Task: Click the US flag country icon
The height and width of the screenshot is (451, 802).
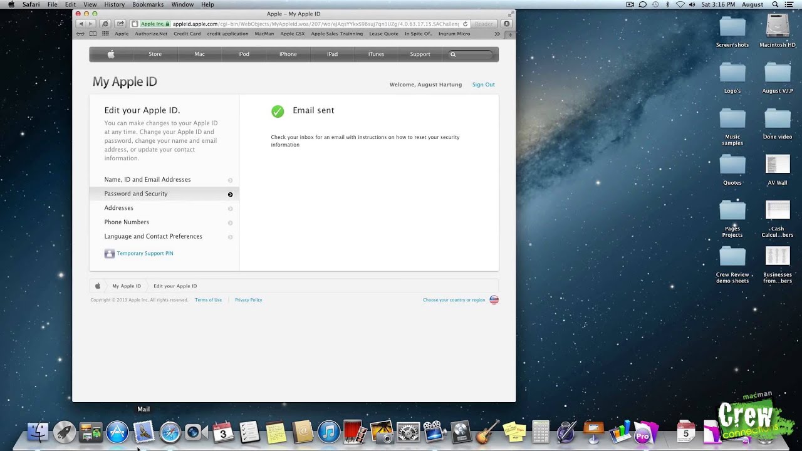Action: (494, 300)
